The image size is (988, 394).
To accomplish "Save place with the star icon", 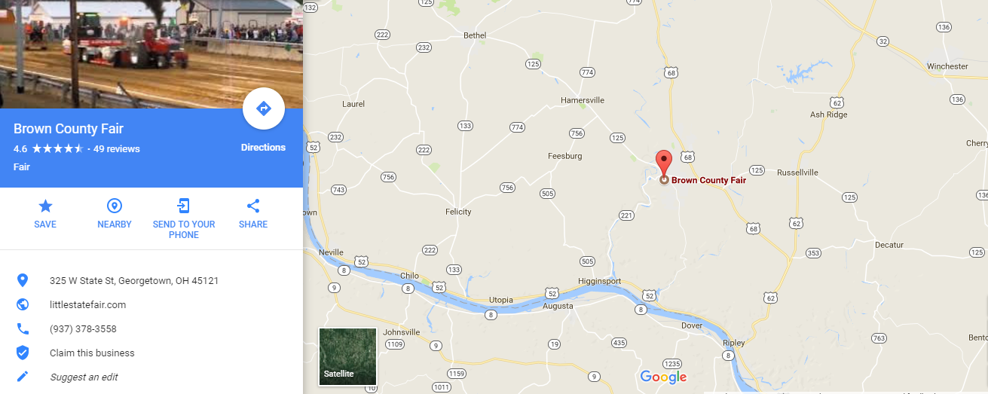I will (x=45, y=206).
